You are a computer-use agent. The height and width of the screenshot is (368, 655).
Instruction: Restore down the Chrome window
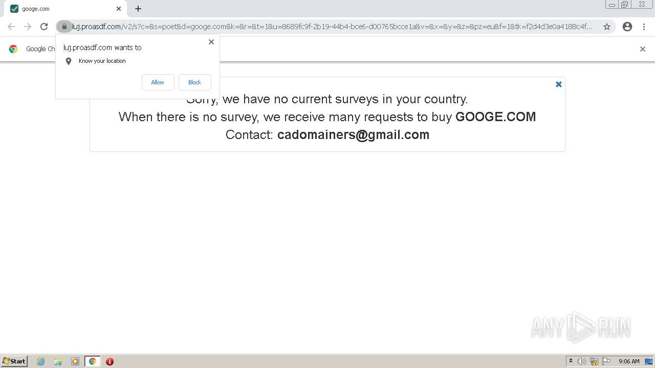pos(625,5)
